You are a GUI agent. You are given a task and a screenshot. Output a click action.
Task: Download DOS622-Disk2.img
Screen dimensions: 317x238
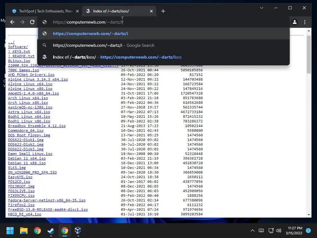click(26, 144)
